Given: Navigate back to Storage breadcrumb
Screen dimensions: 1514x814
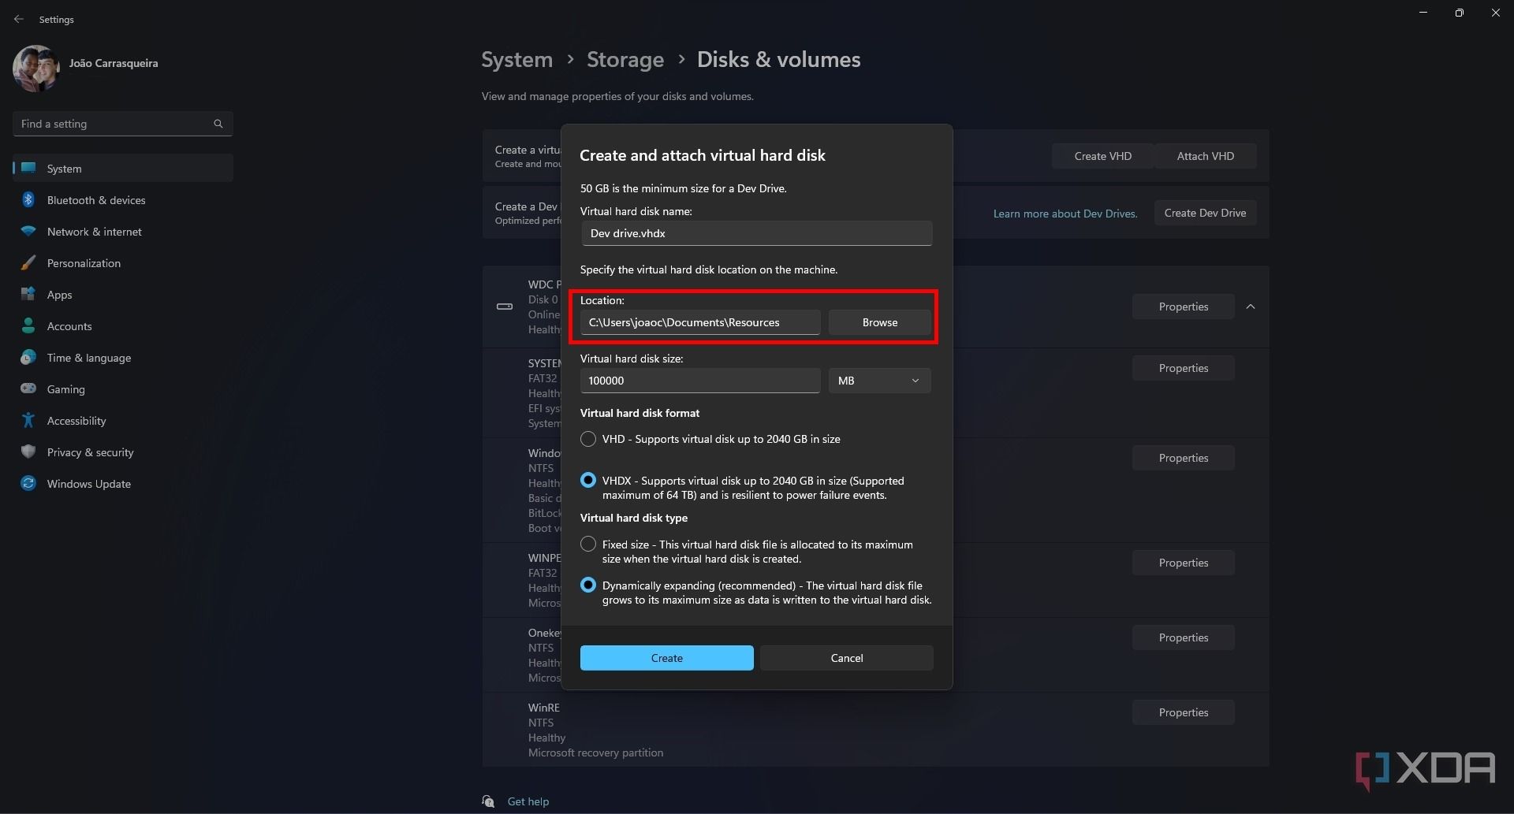Looking at the screenshot, I should 625,60.
